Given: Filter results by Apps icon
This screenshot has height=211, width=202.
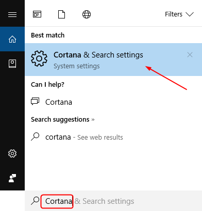Looking at the screenshot, I should pyautogui.click(x=37, y=14).
